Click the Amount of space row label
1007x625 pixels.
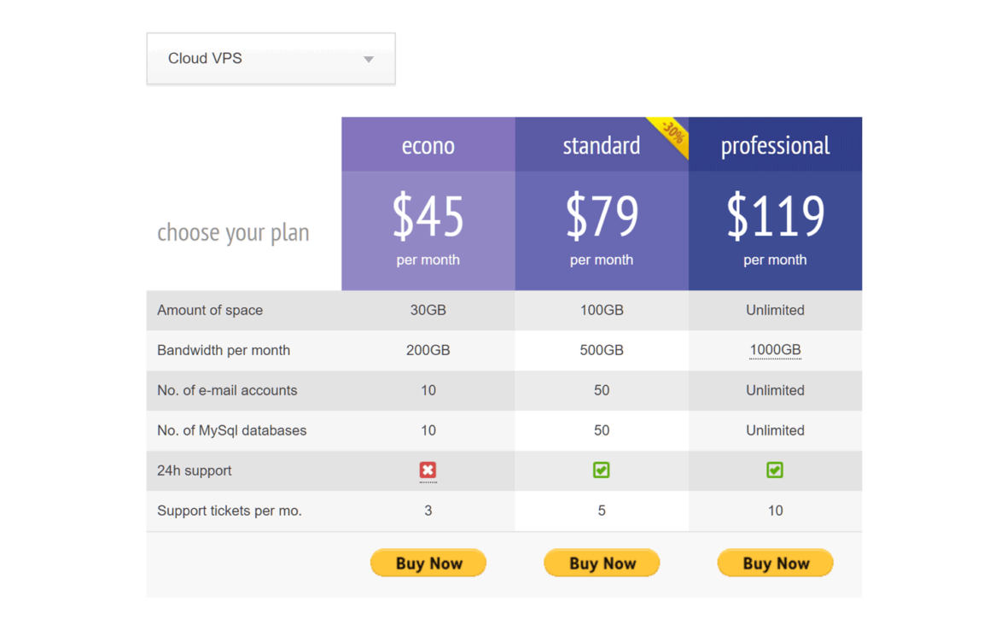pyautogui.click(x=210, y=310)
